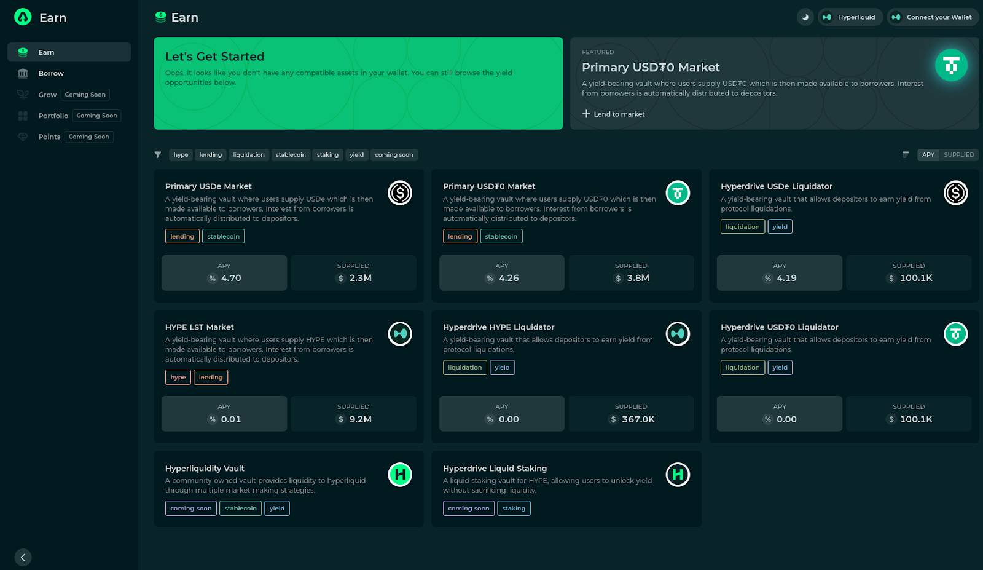Toggle dark mode with the moon icon
The height and width of the screenshot is (570, 983).
pos(805,17)
